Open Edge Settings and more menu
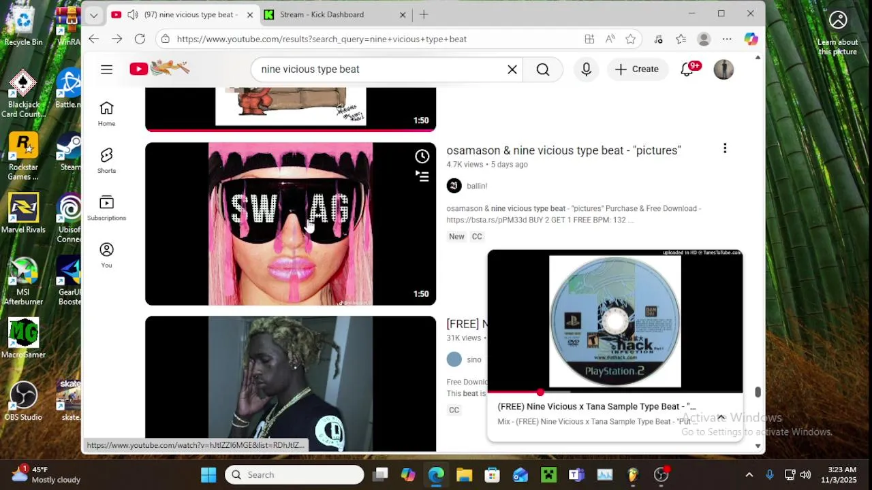This screenshot has width=872, height=490. tap(727, 39)
